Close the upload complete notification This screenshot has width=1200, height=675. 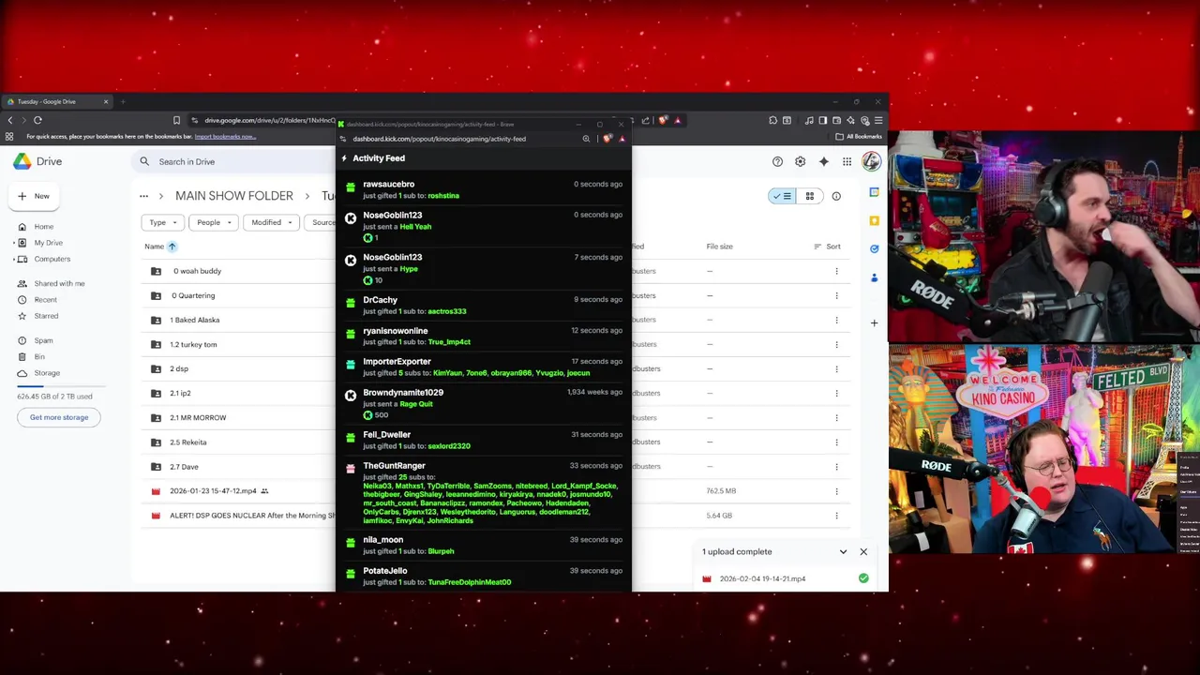point(863,552)
